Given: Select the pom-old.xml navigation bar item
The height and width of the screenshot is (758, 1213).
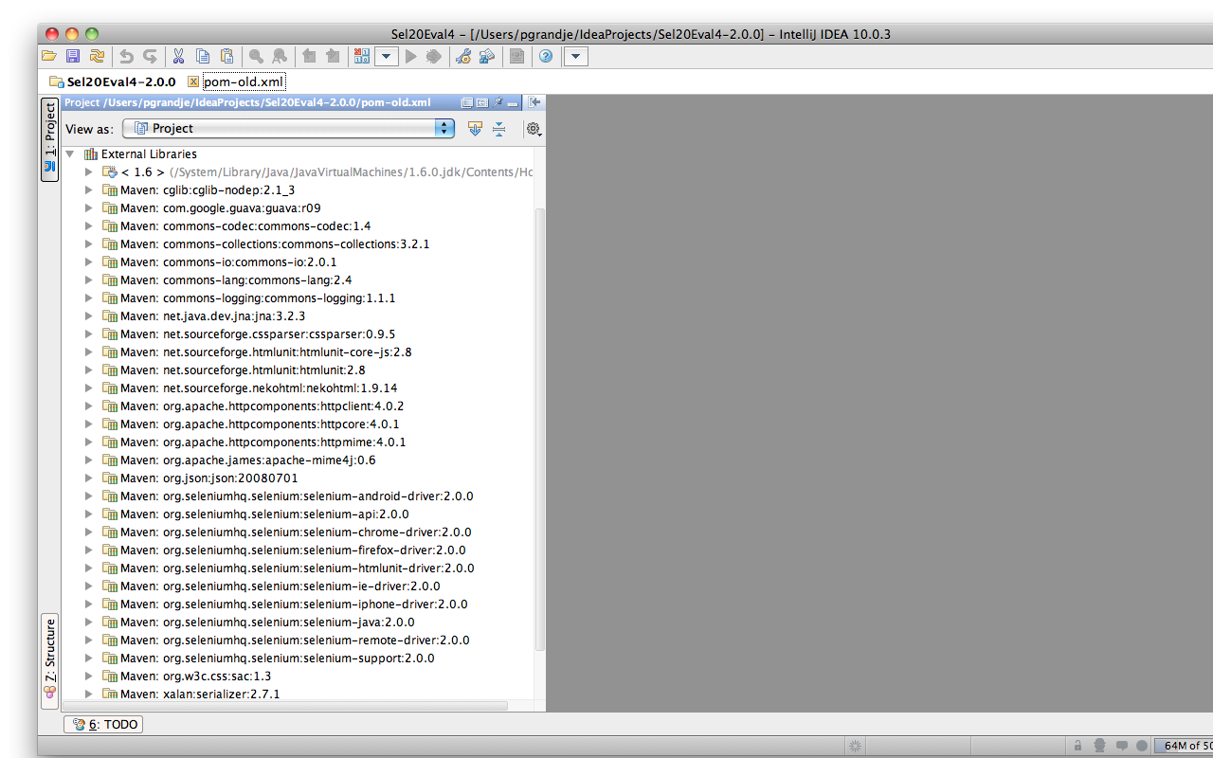Looking at the screenshot, I should pos(236,81).
